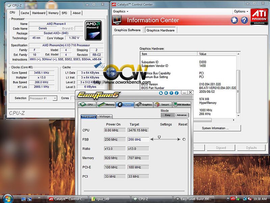Click the FSB slider handle
This screenshot has width=270, height=203.
[159, 137]
